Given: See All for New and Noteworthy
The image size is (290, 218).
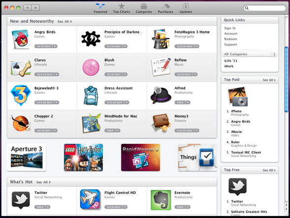Looking at the screenshot, I should 64,22.
